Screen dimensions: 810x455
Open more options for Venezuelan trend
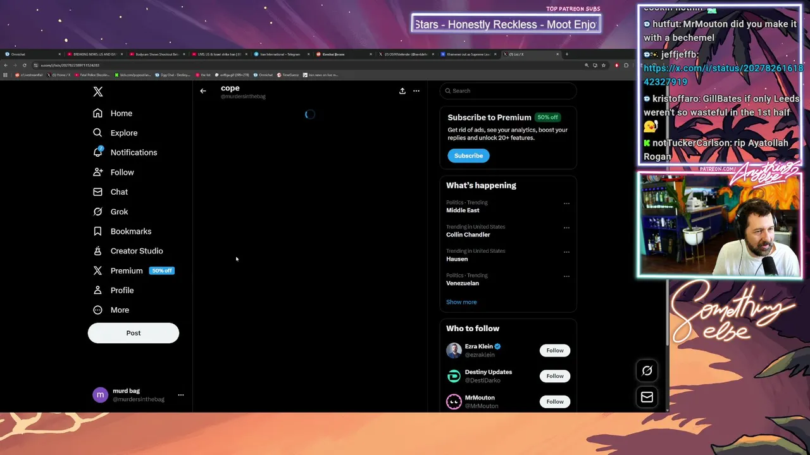tap(566, 276)
